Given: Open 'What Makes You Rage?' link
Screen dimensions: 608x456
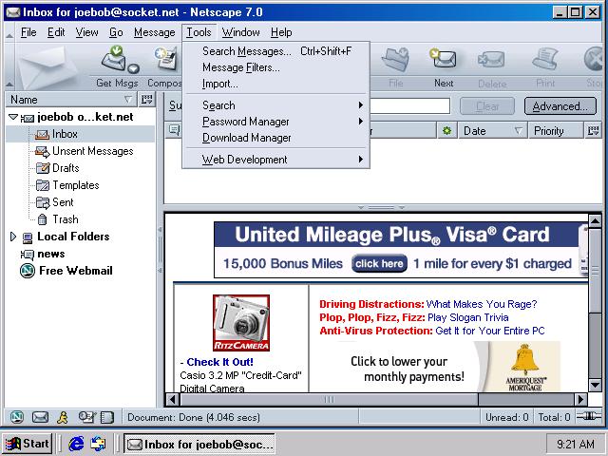Looking at the screenshot, I should coord(482,304).
